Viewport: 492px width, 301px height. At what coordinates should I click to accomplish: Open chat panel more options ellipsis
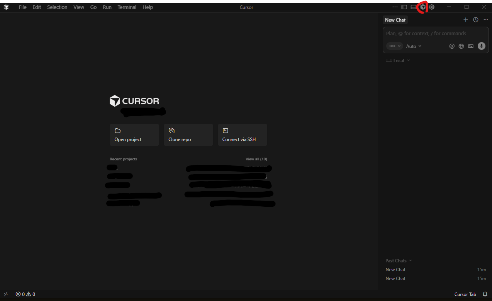point(486,20)
